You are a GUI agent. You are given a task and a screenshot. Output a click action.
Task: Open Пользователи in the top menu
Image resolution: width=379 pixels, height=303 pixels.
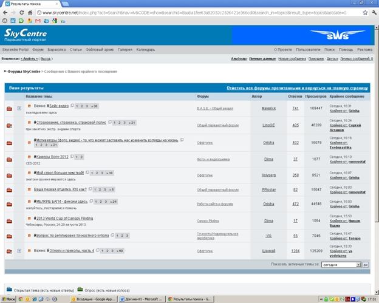click(x=308, y=50)
